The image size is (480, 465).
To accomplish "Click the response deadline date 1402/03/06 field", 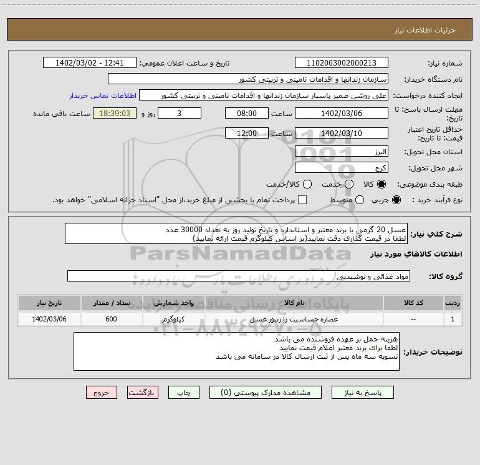I will click(342, 113).
